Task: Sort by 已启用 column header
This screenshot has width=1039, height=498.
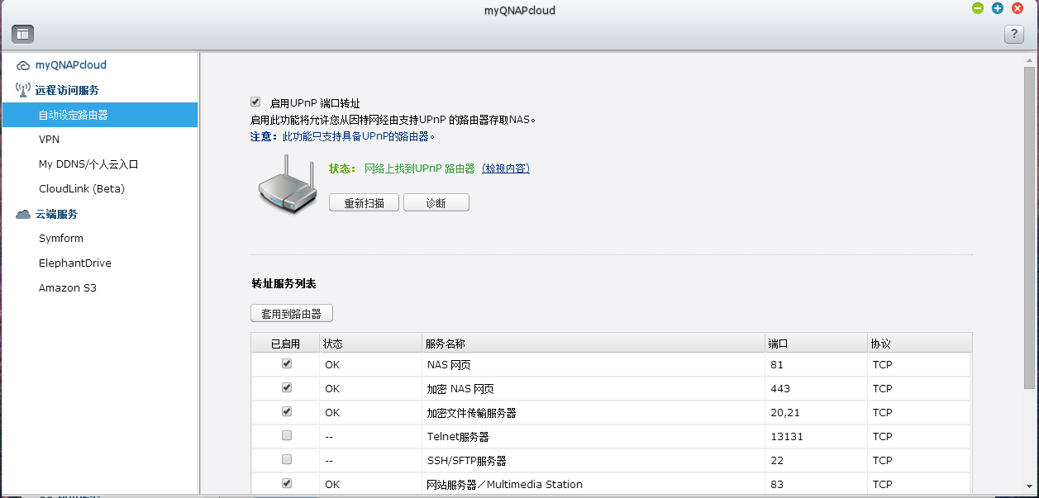Action: click(x=285, y=344)
